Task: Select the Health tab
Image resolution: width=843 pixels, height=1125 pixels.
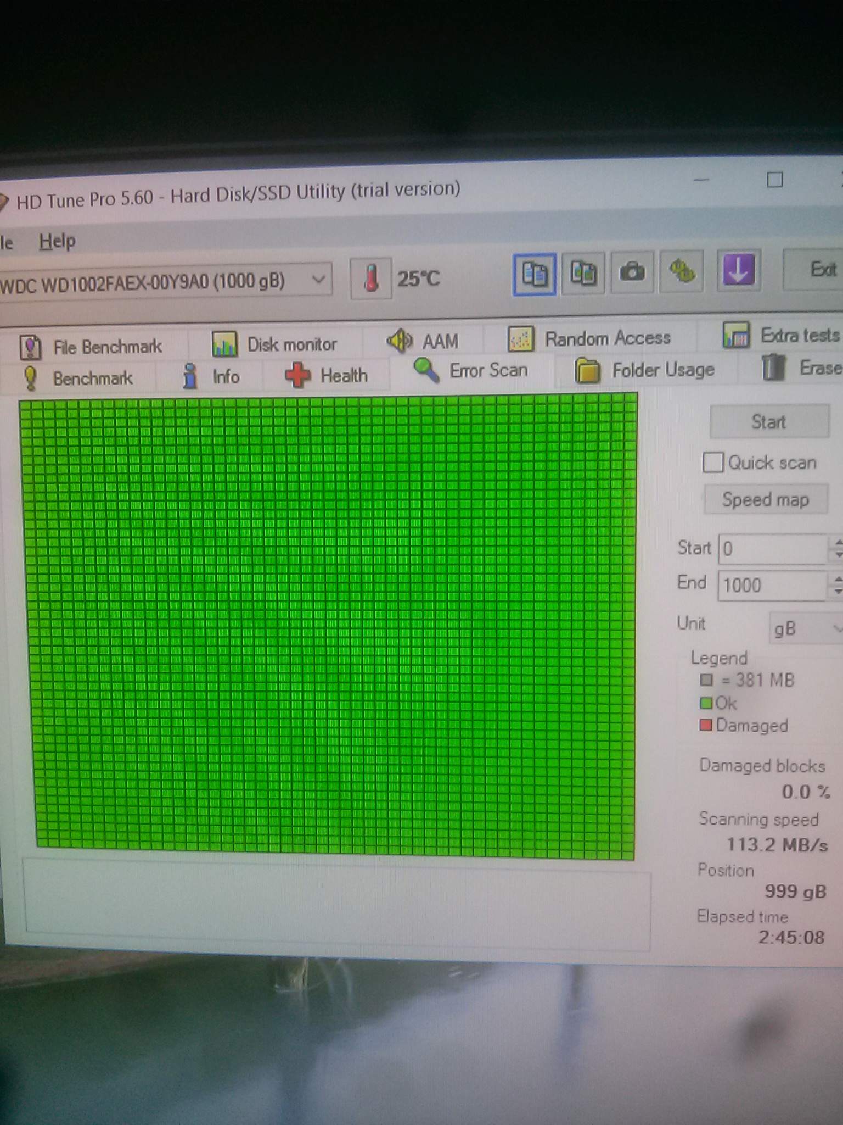Action: click(x=328, y=376)
